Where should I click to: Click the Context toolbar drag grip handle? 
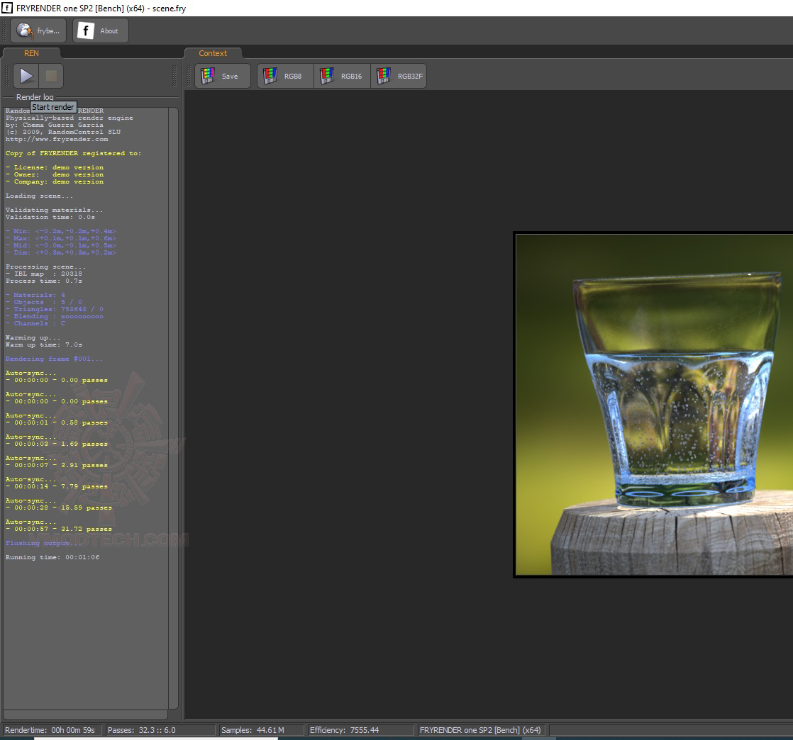[189, 76]
